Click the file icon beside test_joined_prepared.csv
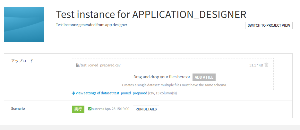Image resolution: width=300 pixels, height=130 pixels. click(77, 65)
